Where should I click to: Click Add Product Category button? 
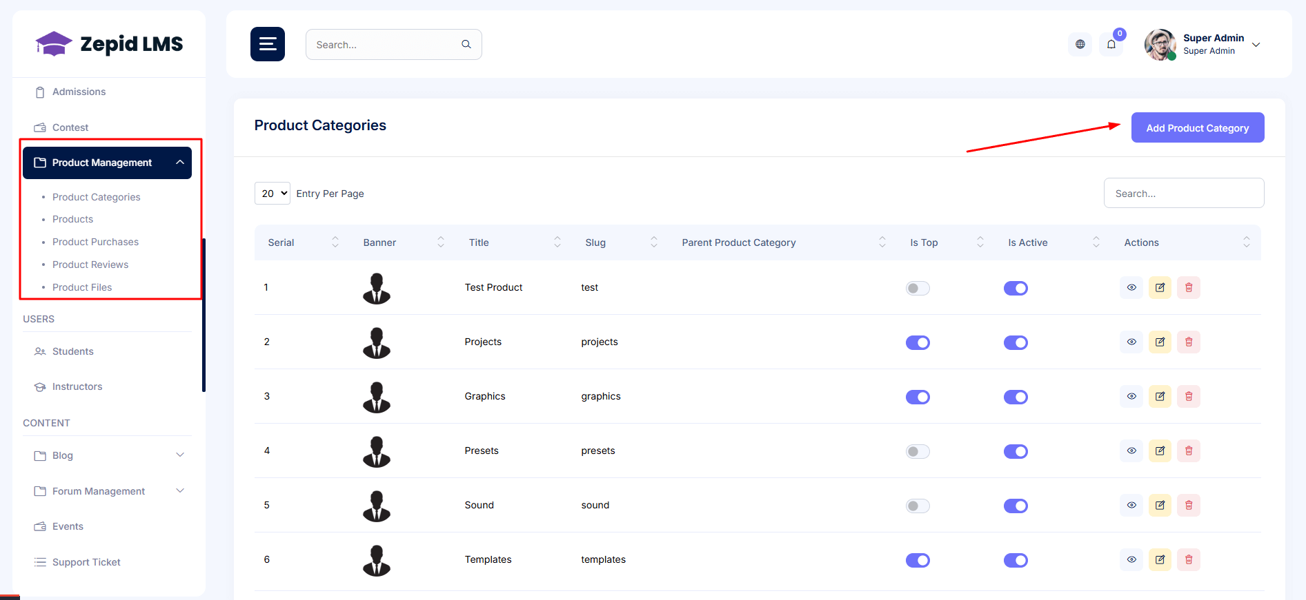[x=1198, y=127]
